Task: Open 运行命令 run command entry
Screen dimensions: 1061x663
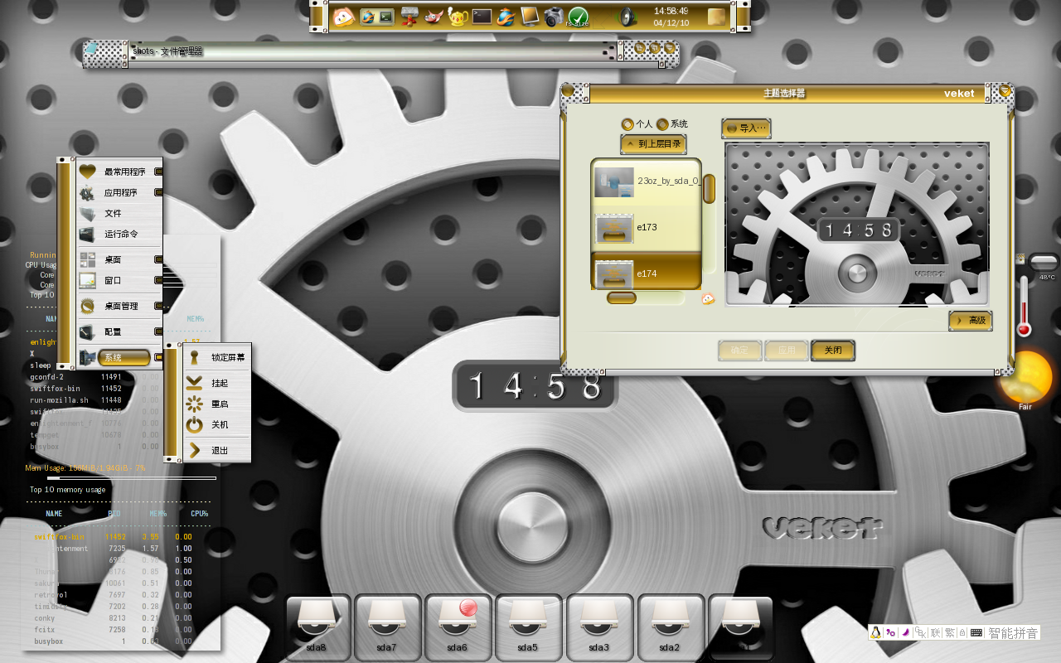Action: point(120,234)
